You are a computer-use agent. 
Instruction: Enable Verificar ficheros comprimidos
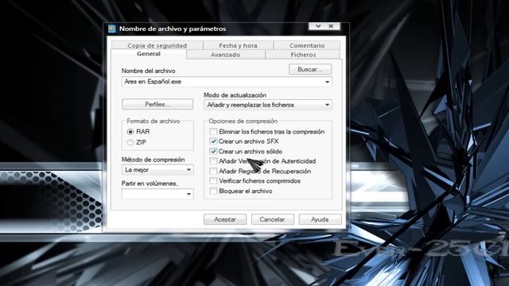coord(213,181)
